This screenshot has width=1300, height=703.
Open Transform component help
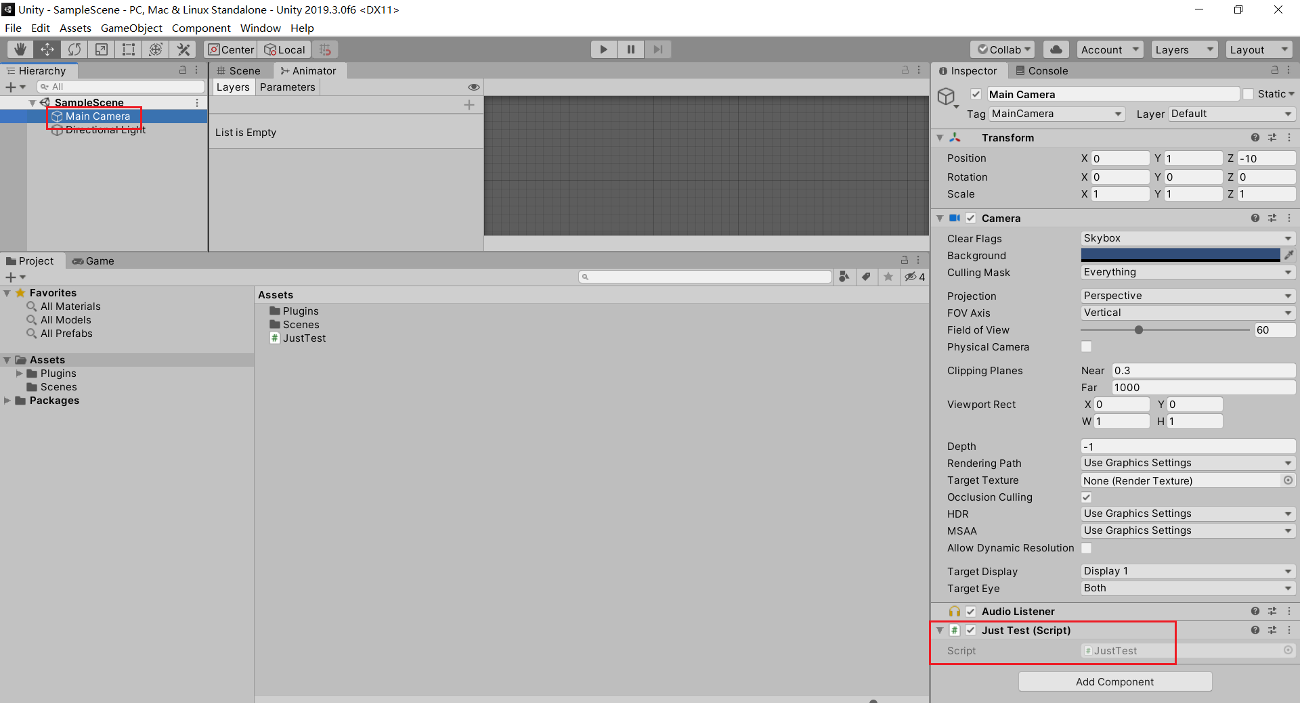(x=1255, y=137)
